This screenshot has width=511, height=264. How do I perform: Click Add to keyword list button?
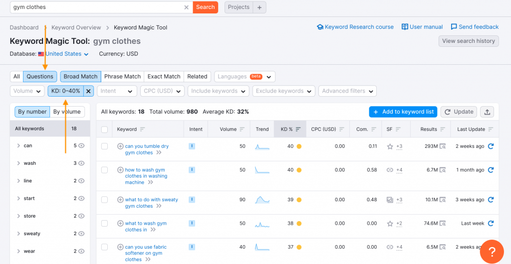pyautogui.click(x=403, y=112)
